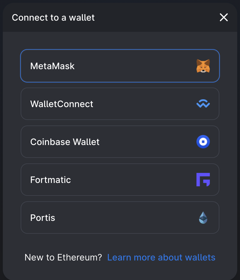The width and height of the screenshot is (240, 280).
Task: Click the Coinbase Wallet blue circle icon
Action: [203, 142]
